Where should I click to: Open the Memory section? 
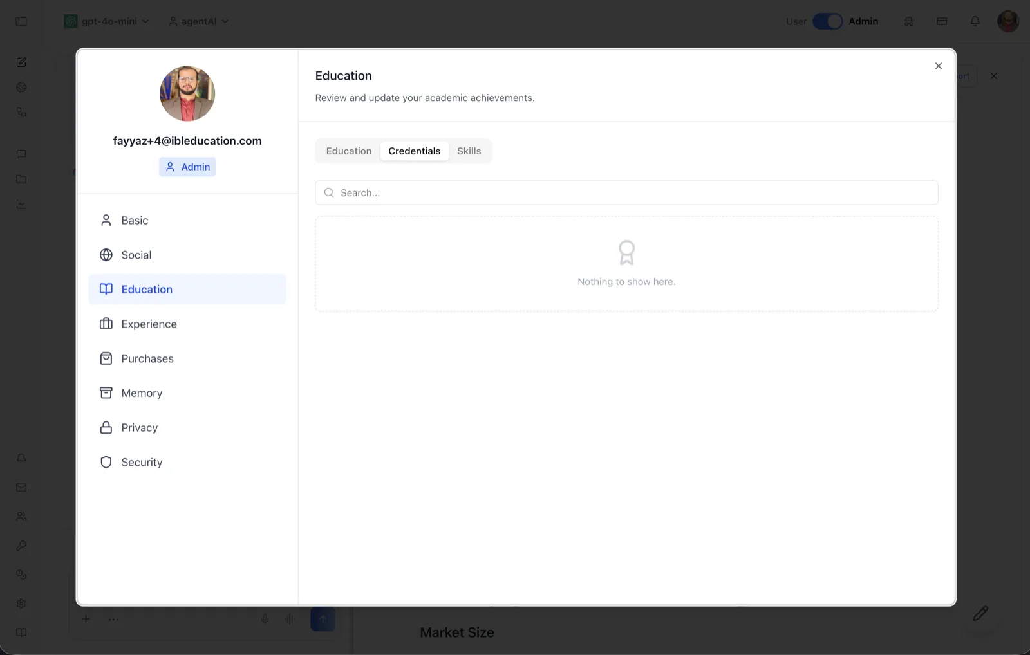187,393
